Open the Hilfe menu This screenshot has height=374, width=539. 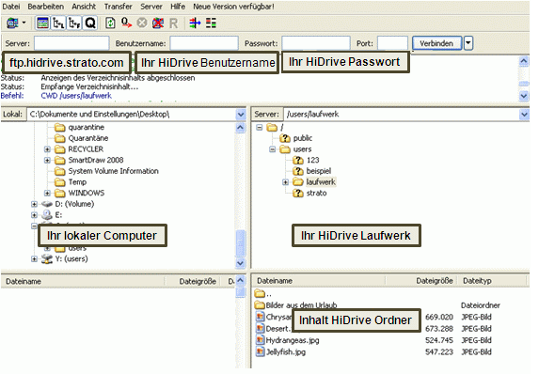pyautogui.click(x=178, y=7)
